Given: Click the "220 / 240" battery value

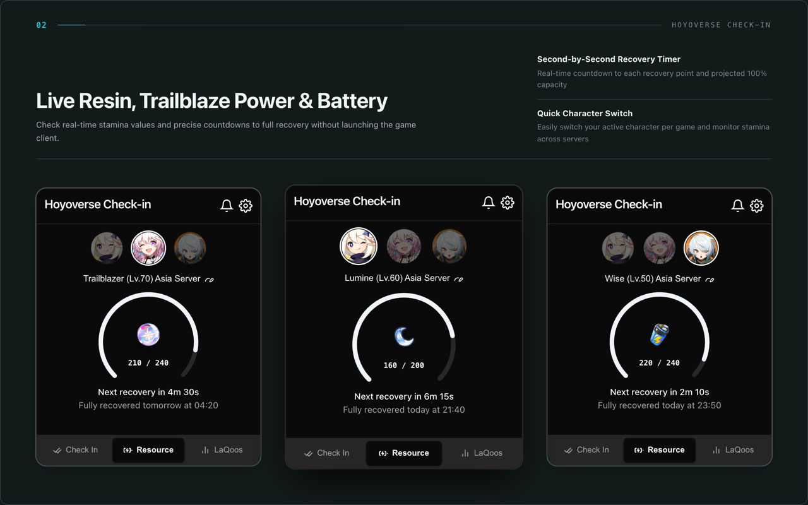Looking at the screenshot, I should [660, 363].
